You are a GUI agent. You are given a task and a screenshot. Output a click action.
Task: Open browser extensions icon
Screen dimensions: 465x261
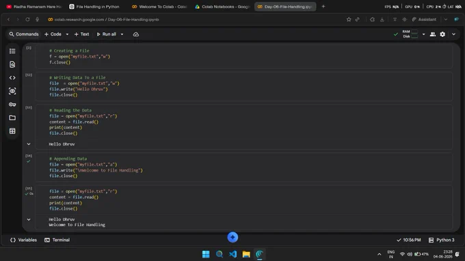[x=372, y=20]
